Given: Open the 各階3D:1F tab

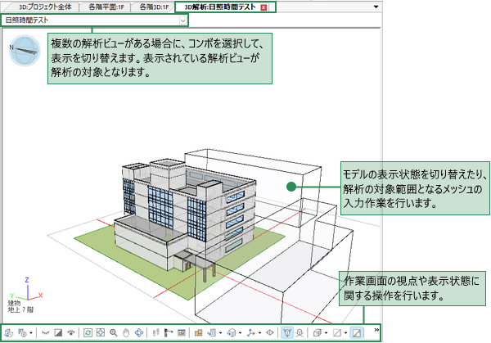Looking at the screenshot, I should pyautogui.click(x=154, y=6).
